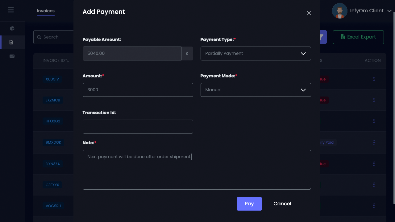The image size is (395, 222).
Task: Click the hamburger menu icon top left
Action: (x=11, y=10)
